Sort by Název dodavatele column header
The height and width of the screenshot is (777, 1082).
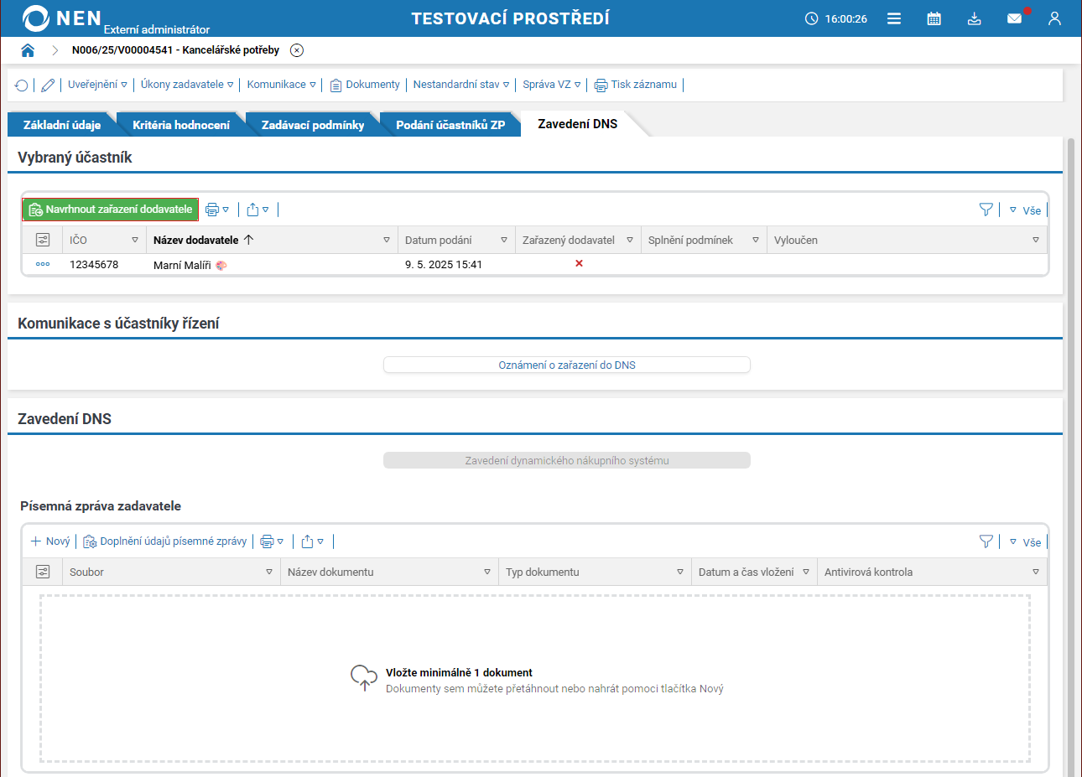(196, 240)
